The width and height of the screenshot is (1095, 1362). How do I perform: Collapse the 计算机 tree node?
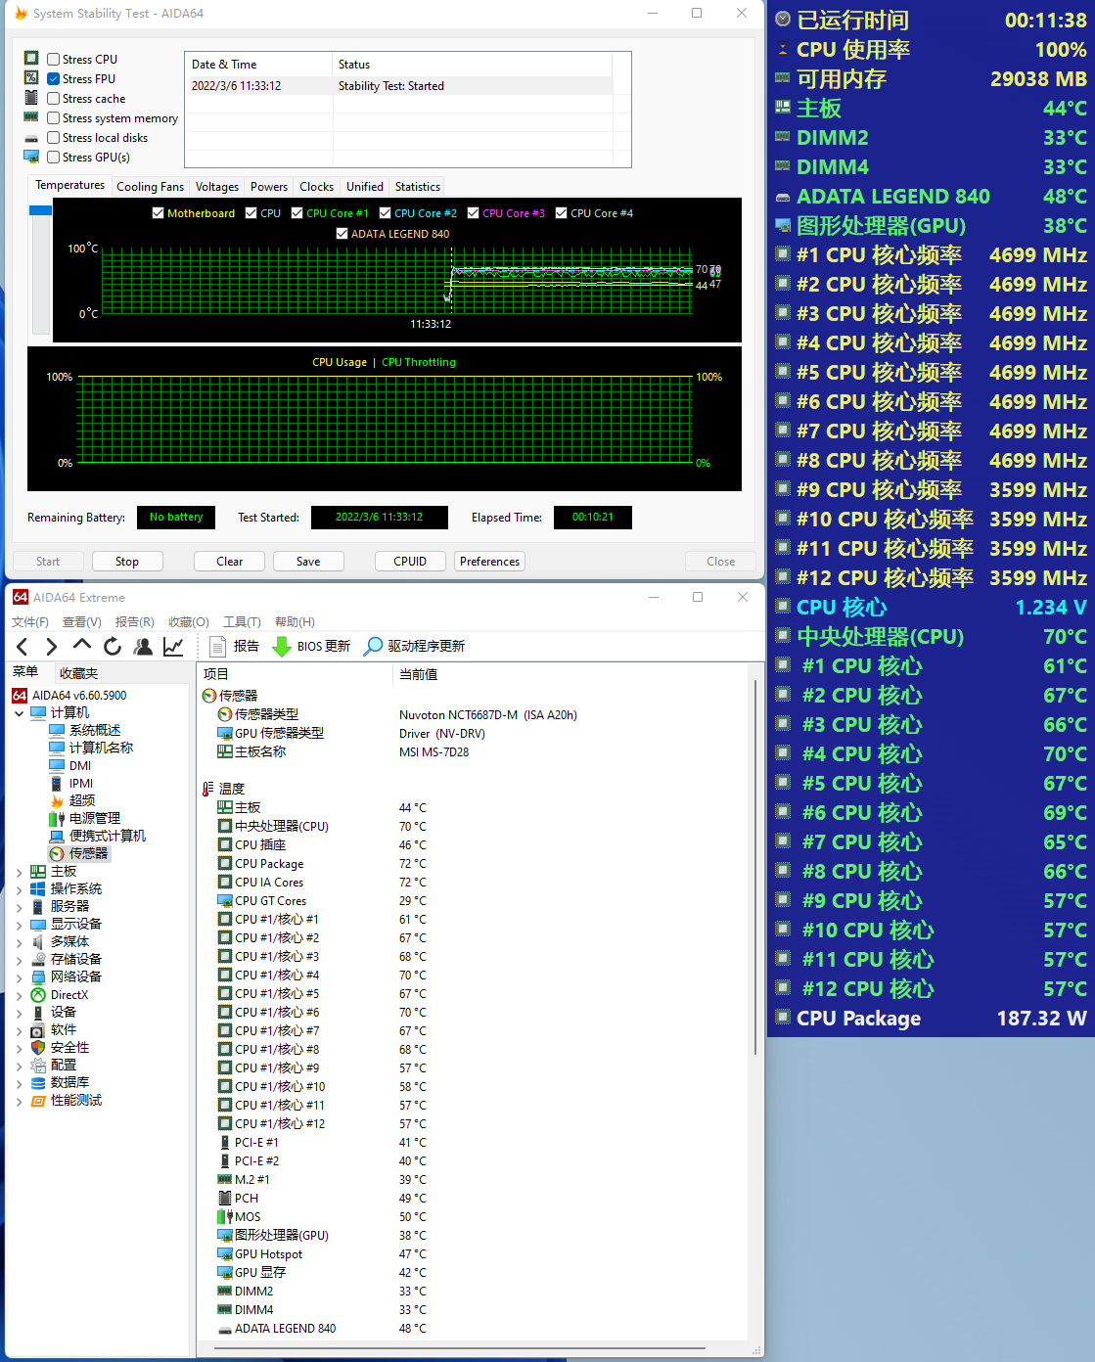20,713
